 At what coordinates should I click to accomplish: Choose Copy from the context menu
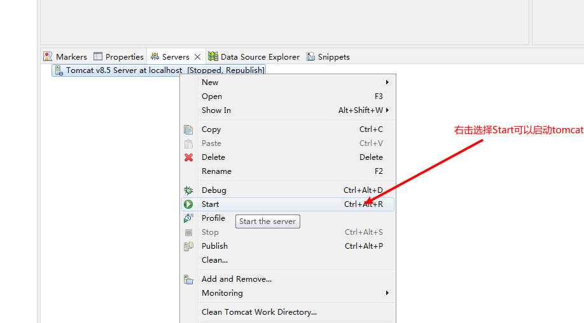click(x=288, y=129)
